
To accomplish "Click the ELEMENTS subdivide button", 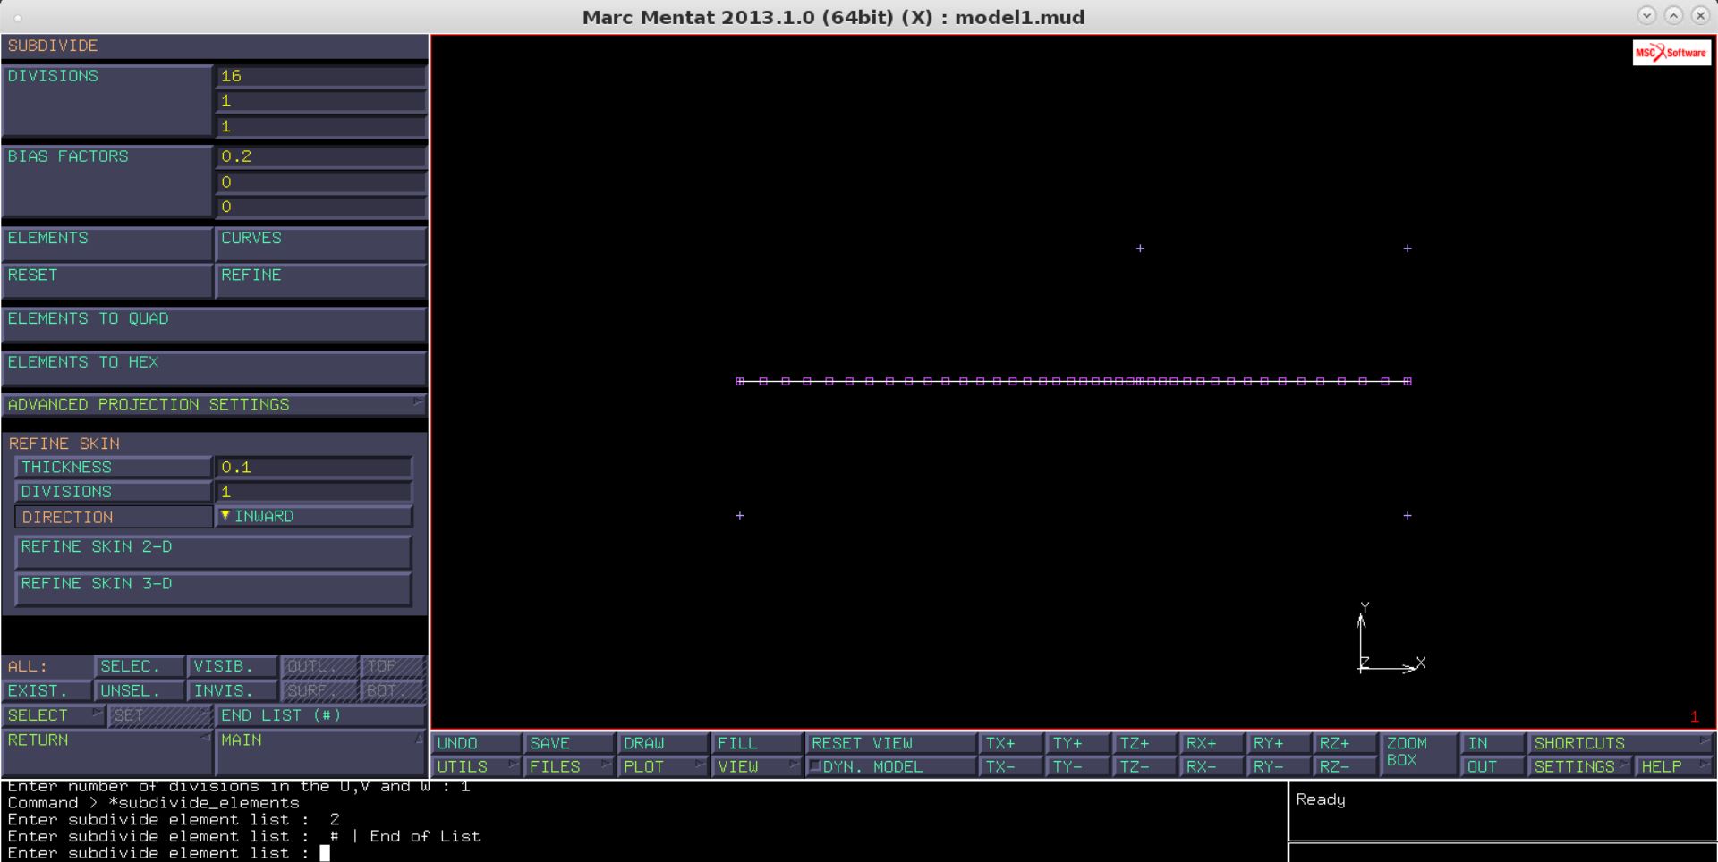I will (106, 243).
